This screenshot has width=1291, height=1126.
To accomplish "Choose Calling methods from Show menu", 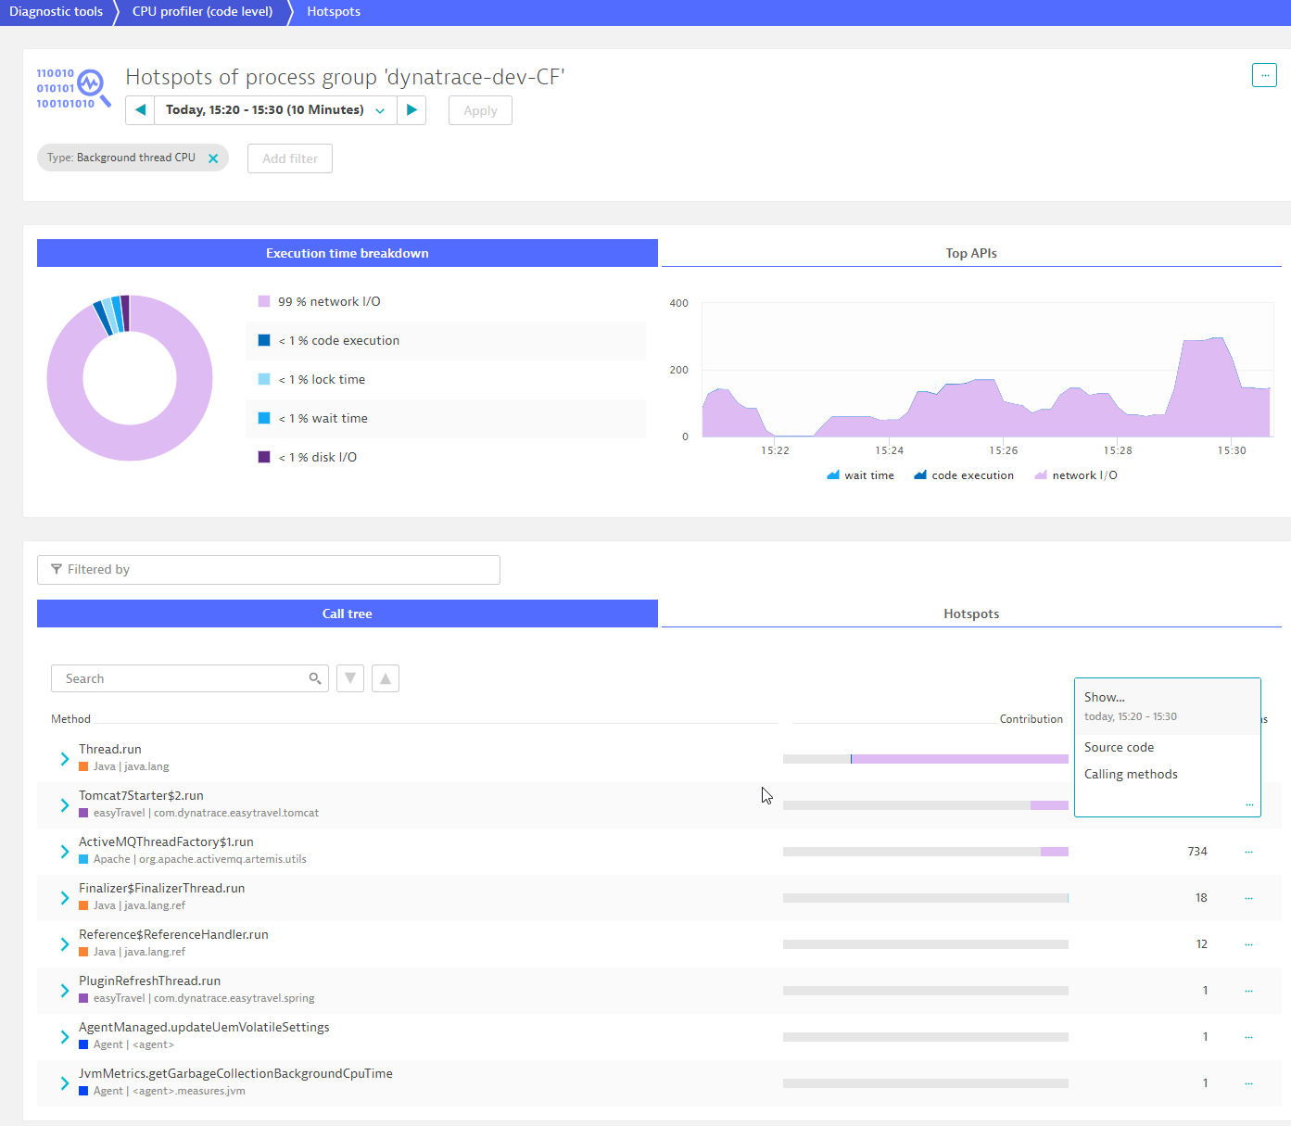I will tap(1131, 774).
